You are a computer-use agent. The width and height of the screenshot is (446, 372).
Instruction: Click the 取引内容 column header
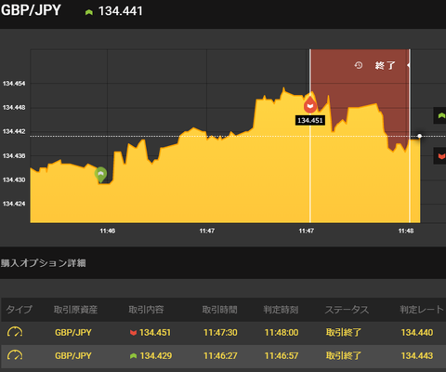146,310
